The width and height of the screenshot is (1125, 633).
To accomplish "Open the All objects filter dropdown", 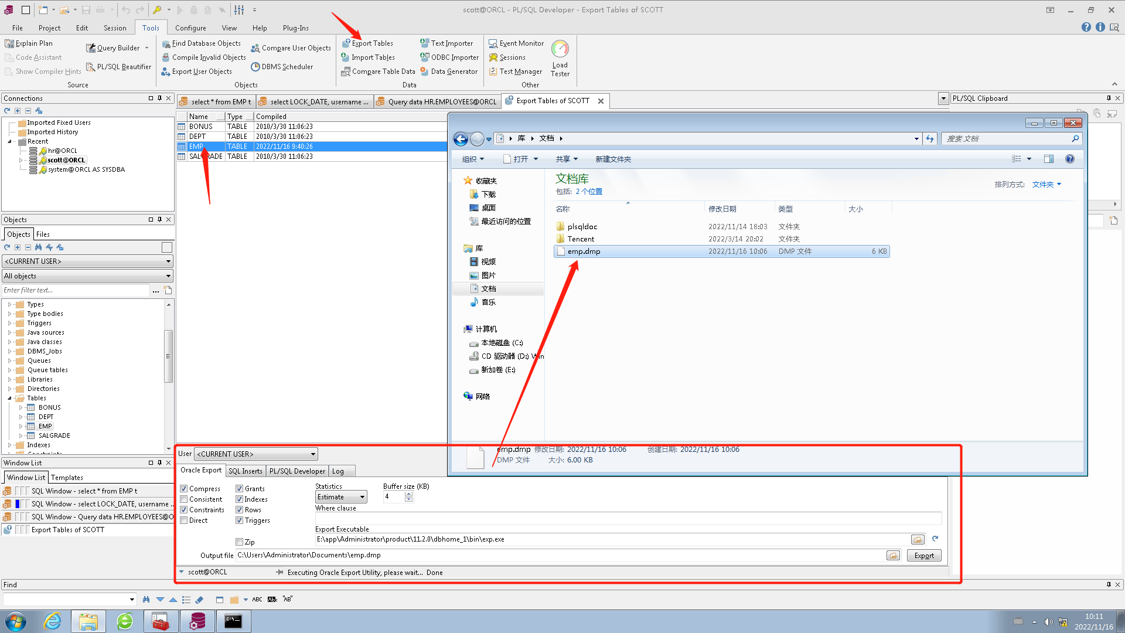I will click(x=87, y=275).
